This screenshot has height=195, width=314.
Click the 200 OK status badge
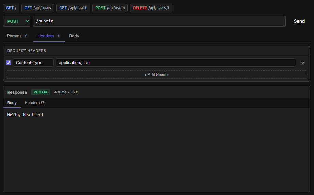pos(41,92)
